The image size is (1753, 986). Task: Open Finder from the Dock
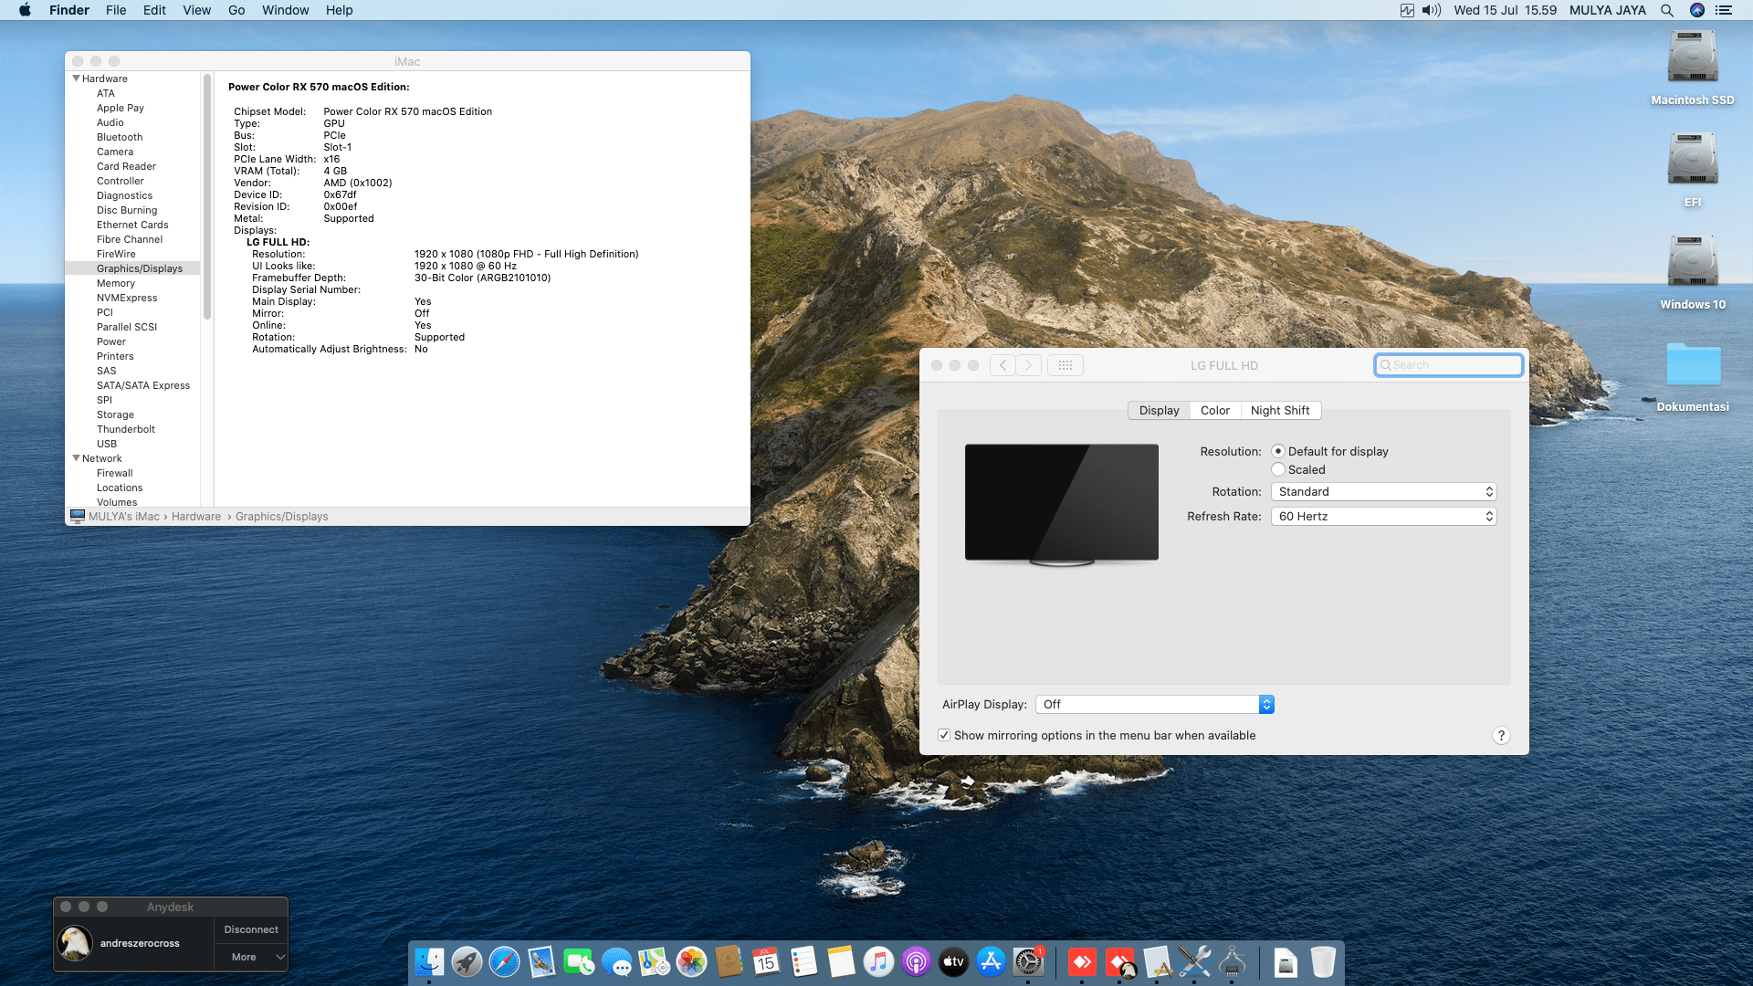(x=429, y=961)
